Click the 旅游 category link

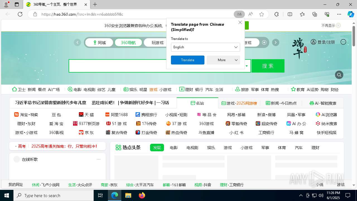click(x=242, y=89)
